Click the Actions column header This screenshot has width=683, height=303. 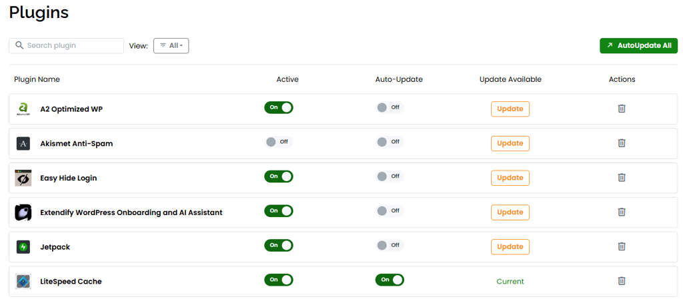[x=622, y=79]
